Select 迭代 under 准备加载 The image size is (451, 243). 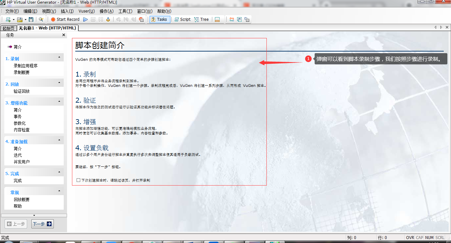point(17,155)
